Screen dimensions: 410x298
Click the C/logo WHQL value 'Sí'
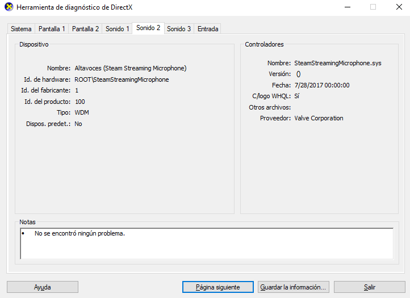click(x=296, y=96)
